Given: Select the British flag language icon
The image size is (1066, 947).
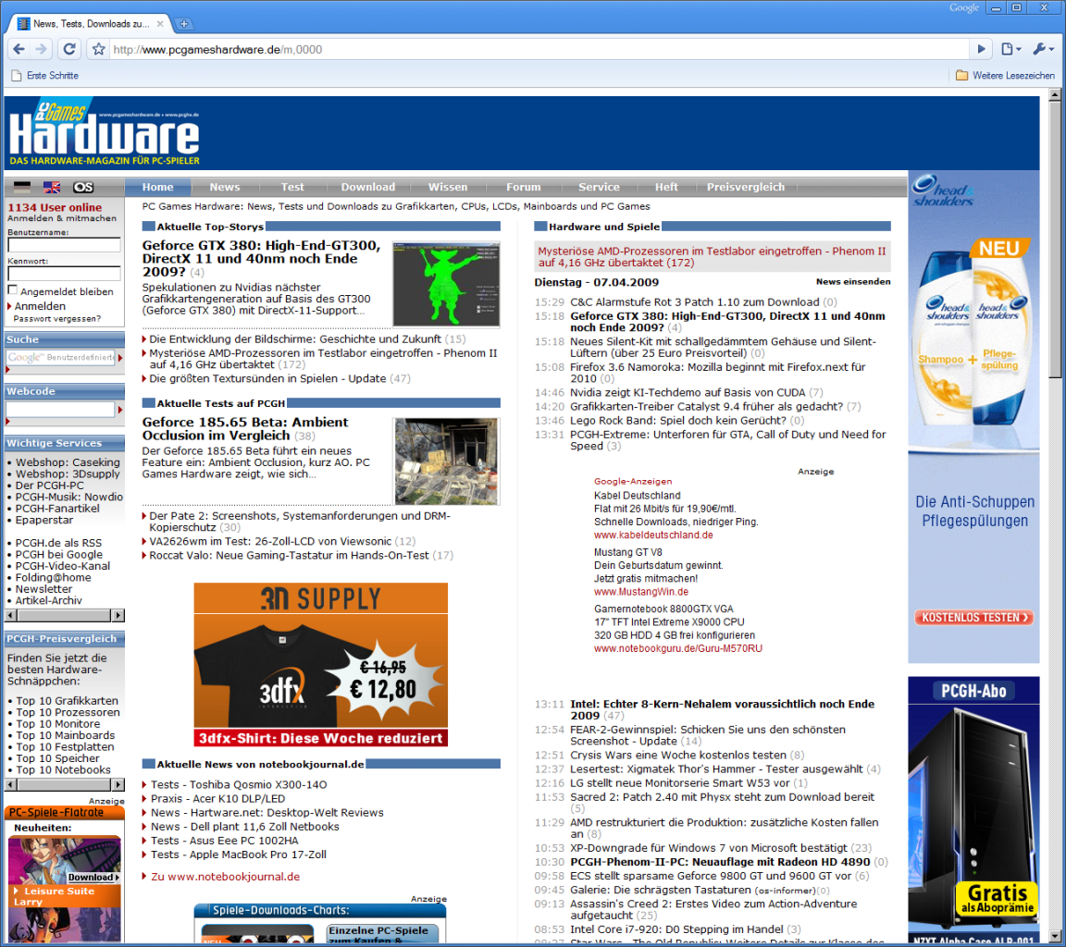Looking at the screenshot, I should (x=52, y=188).
